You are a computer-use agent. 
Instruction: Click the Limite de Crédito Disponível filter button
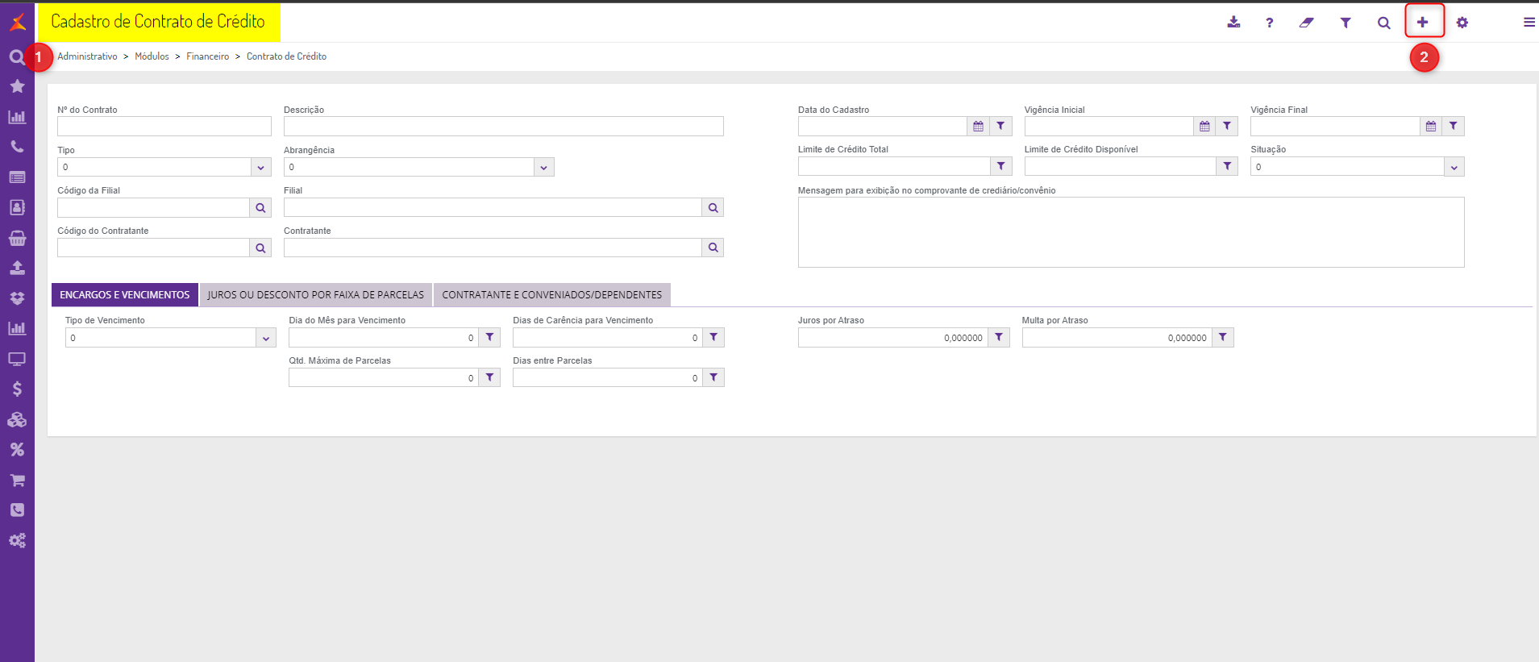point(1227,166)
